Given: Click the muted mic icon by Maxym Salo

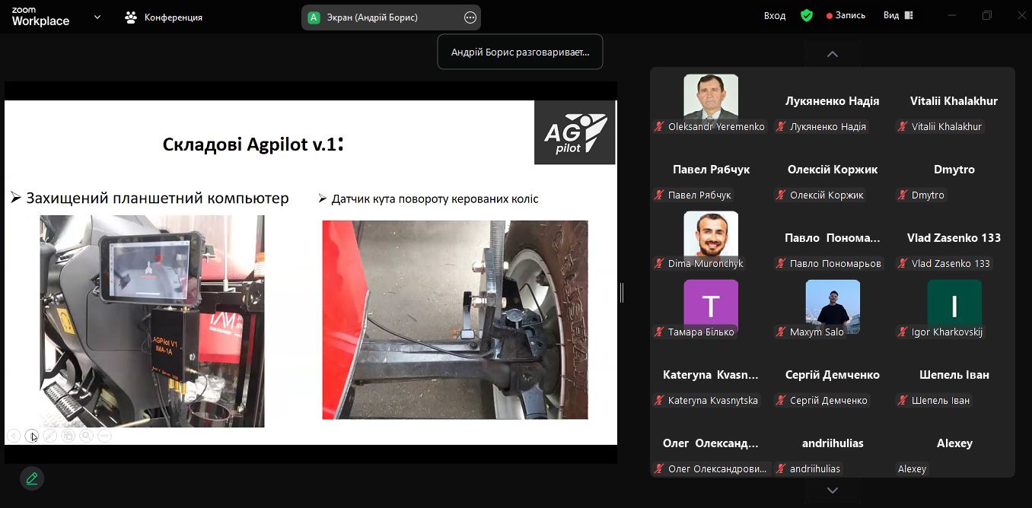Looking at the screenshot, I should coord(781,332).
